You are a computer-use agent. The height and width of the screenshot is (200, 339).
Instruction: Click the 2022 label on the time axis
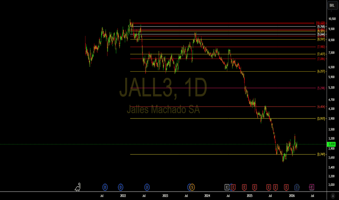tap(123, 196)
